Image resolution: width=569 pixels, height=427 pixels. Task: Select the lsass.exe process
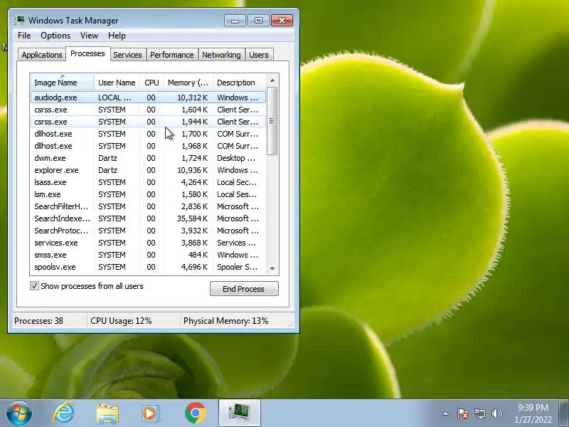149,182
